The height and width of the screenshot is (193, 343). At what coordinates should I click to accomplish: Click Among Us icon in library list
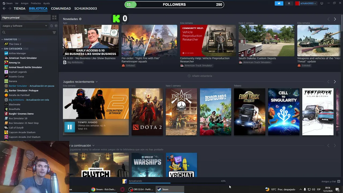pos(6,62)
